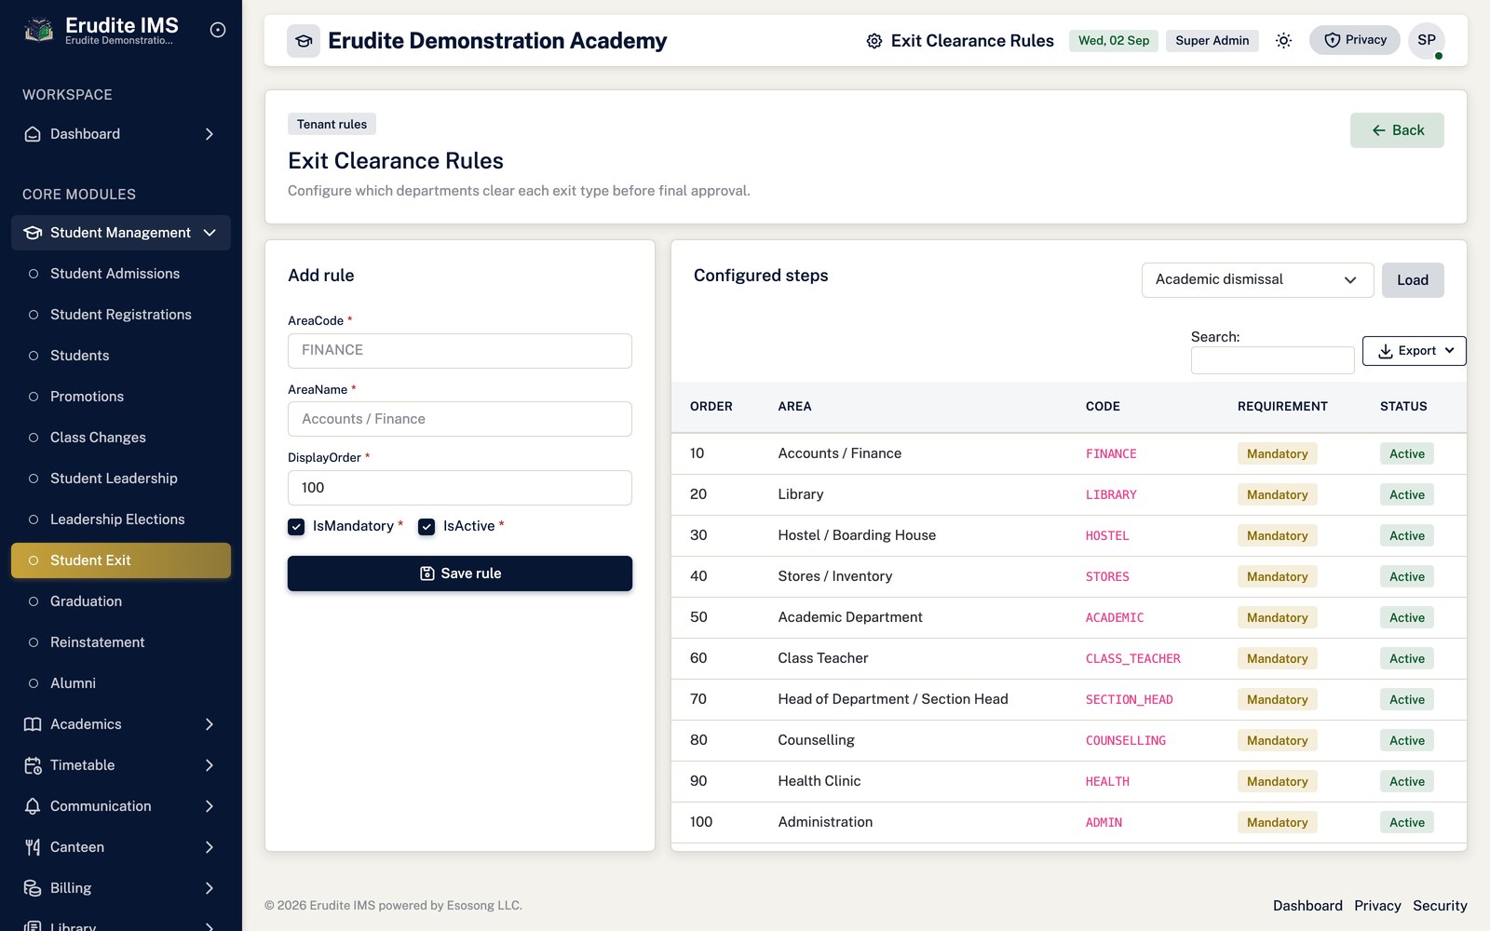The image size is (1490, 931).
Task: Uncheck the IsMandatory checkbox
Action: [x=296, y=527]
